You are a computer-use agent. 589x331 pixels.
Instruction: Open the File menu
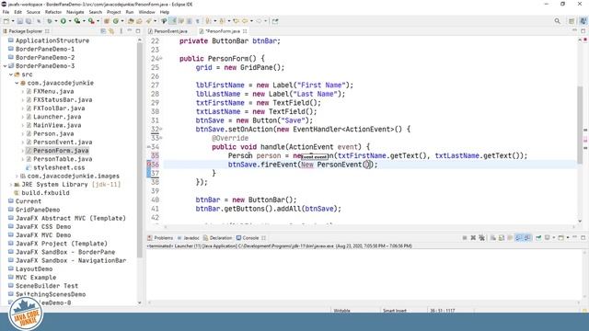(6, 12)
